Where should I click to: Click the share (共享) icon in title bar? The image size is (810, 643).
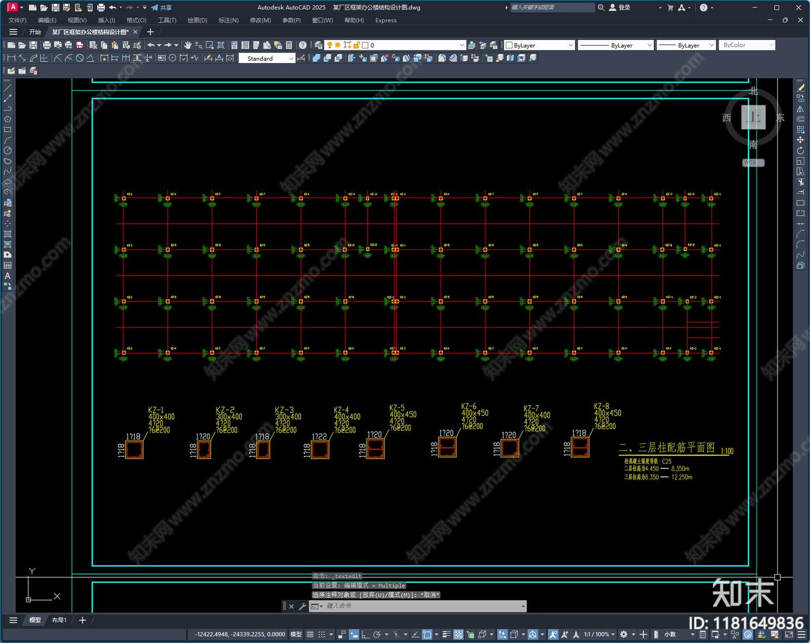(161, 8)
